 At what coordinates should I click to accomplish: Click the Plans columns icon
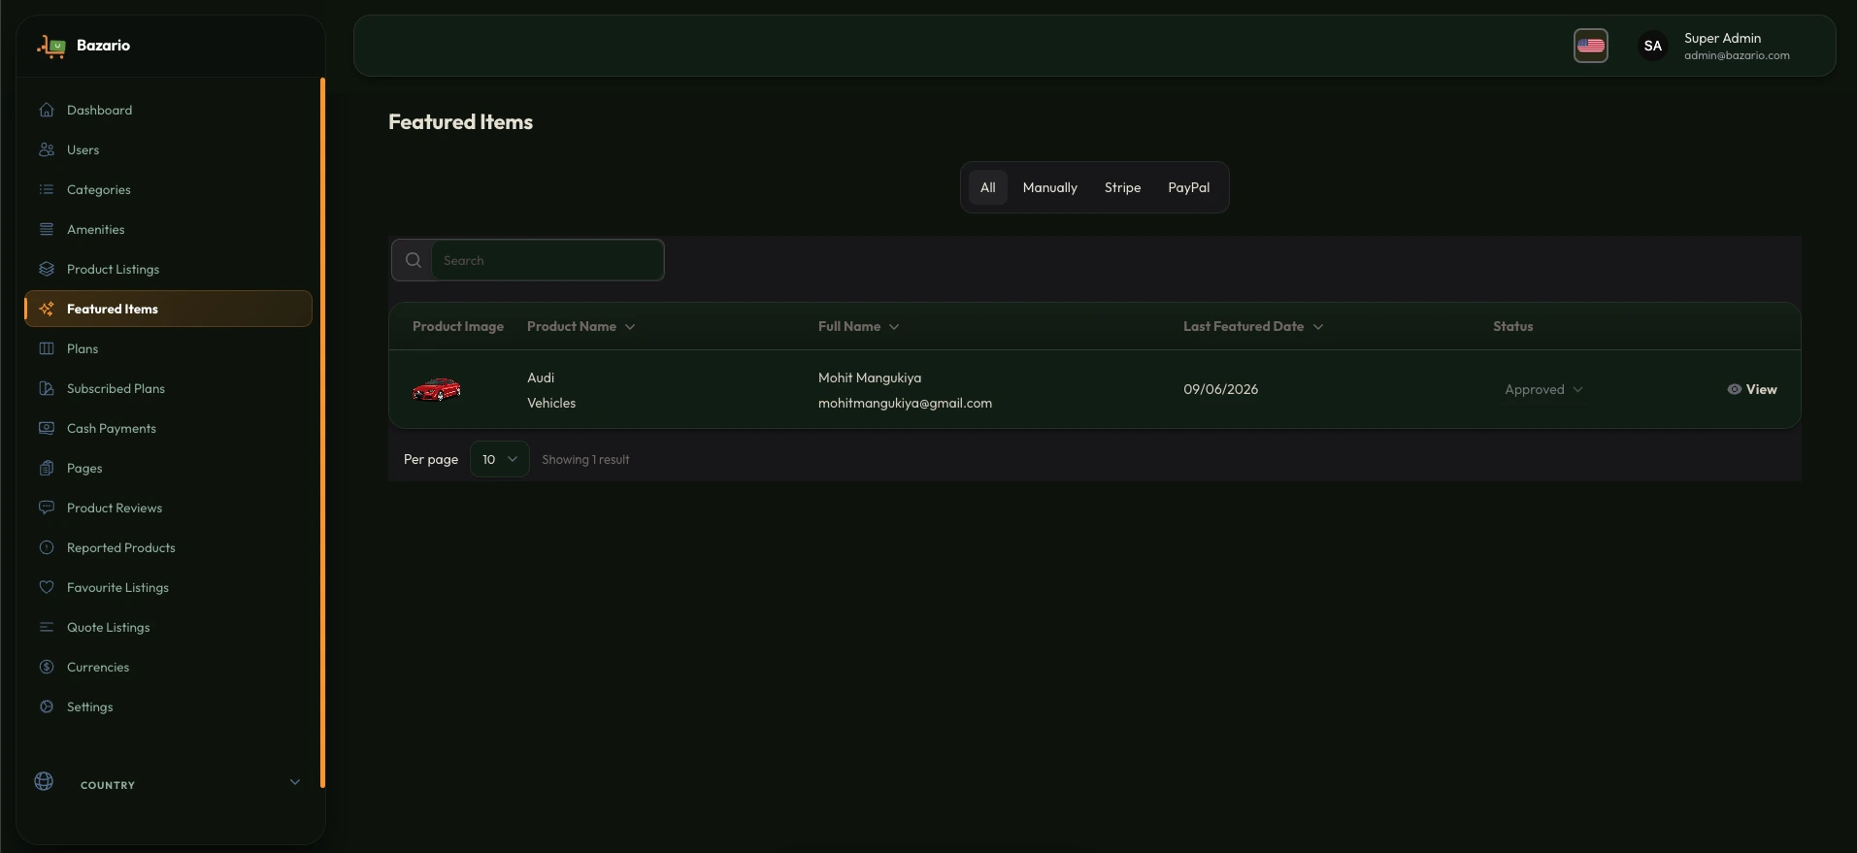click(47, 348)
